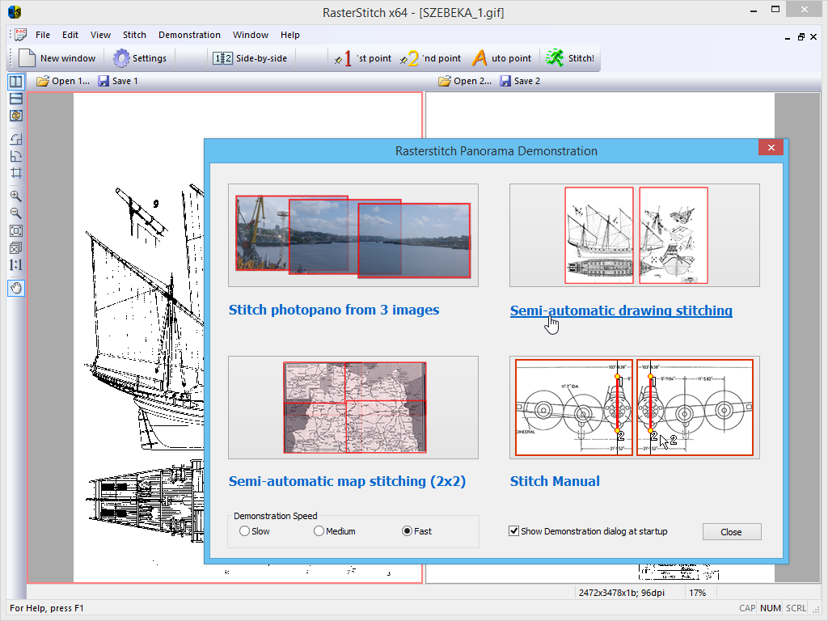Open the Stitch menu
This screenshot has width=828, height=621.
point(134,35)
